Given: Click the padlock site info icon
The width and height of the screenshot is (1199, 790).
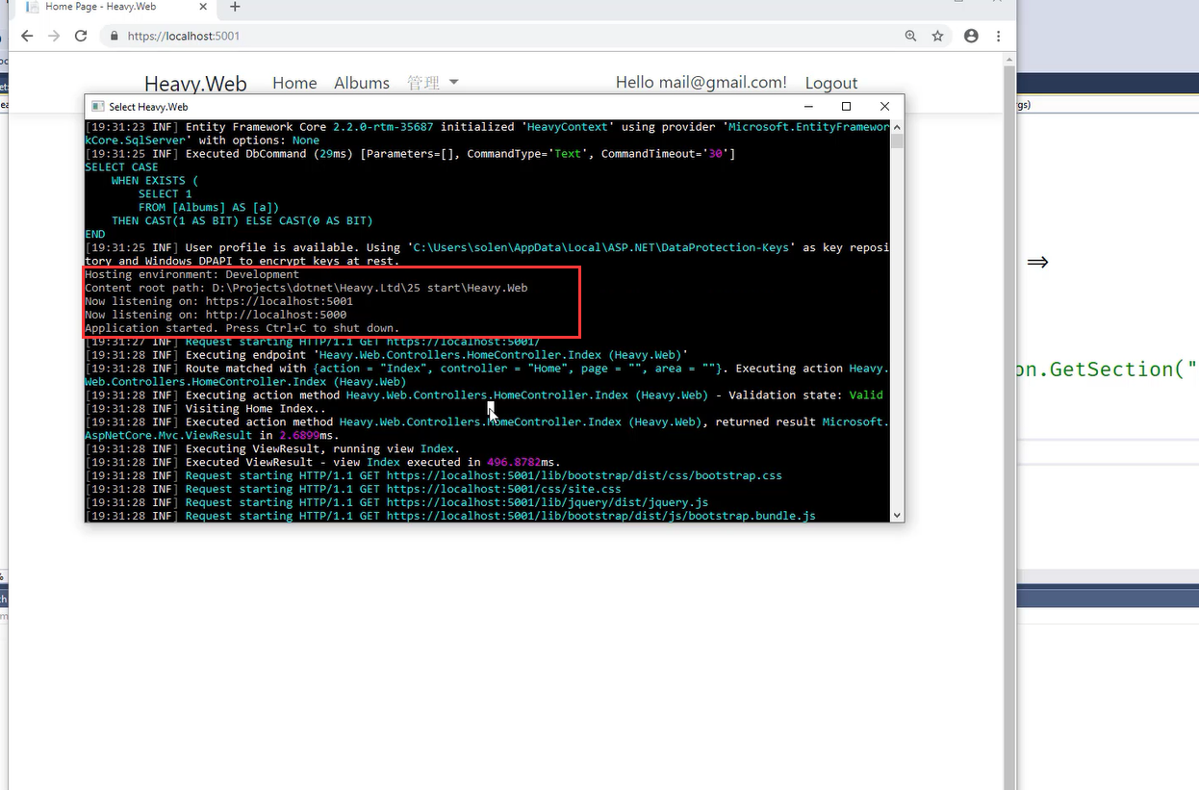Looking at the screenshot, I should 115,37.
